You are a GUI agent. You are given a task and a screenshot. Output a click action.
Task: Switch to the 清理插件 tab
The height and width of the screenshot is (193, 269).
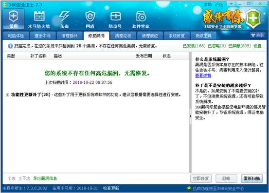pyautogui.click(x=70, y=36)
